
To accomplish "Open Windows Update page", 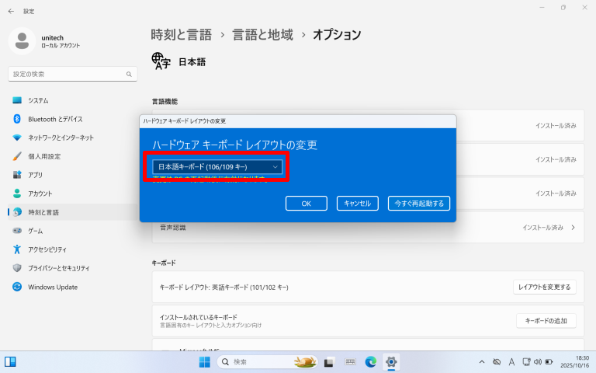I will pyautogui.click(x=52, y=287).
